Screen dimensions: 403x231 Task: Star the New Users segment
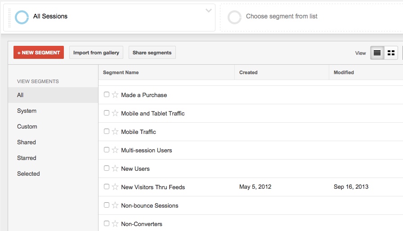click(115, 169)
